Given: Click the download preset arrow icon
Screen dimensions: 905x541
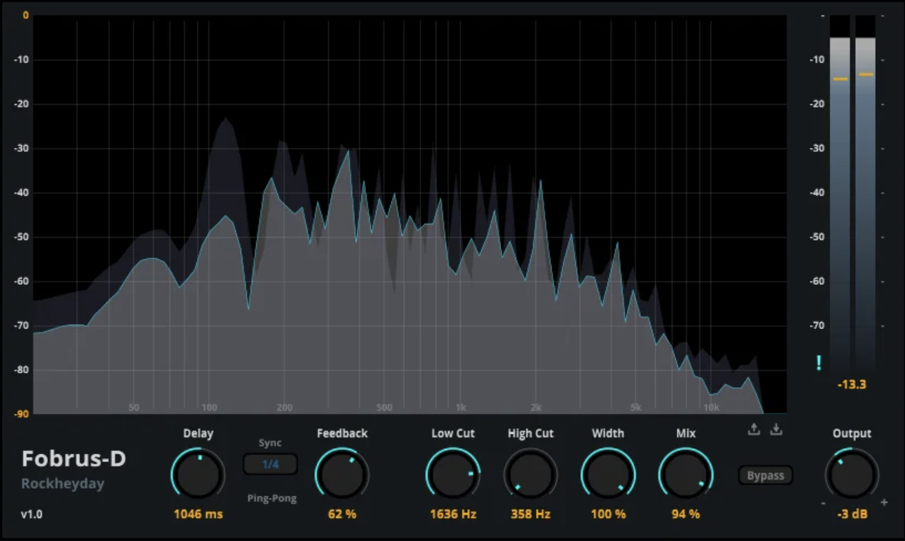Looking at the screenshot, I should point(776,429).
